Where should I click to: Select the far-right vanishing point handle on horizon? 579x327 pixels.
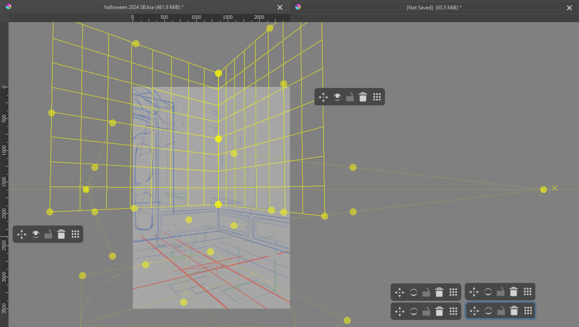(x=543, y=189)
